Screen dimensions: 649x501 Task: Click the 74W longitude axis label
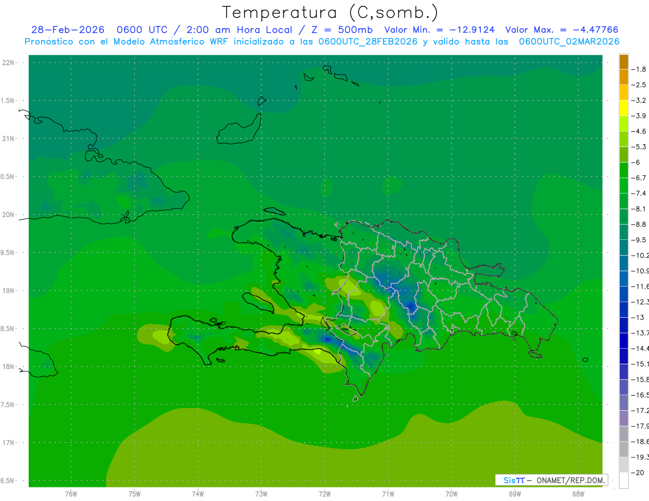click(198, 493)
